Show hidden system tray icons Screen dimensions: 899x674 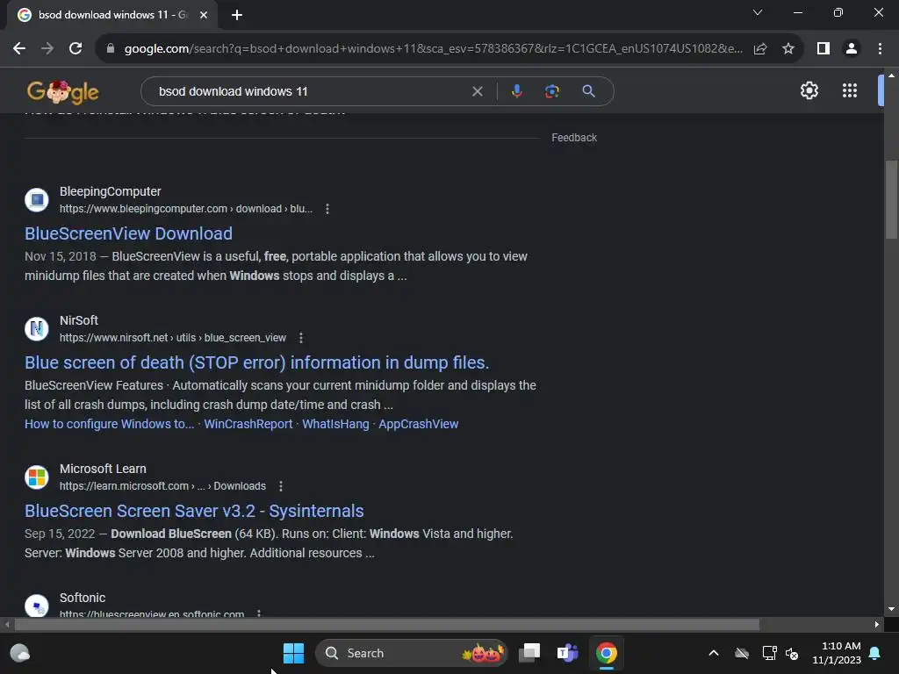(x=714, y=653)
